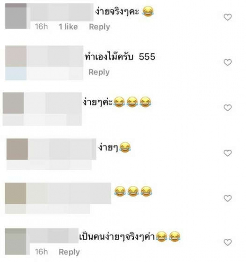The width and height of the screenshot is (246, 262).
Task: Open blurred username of emoji-only comment
Action: [x=69, y=193]
